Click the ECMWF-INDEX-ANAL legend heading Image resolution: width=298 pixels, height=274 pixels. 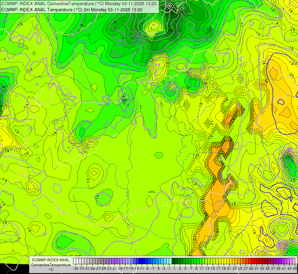pyautogui.click(x=51, y=260)
